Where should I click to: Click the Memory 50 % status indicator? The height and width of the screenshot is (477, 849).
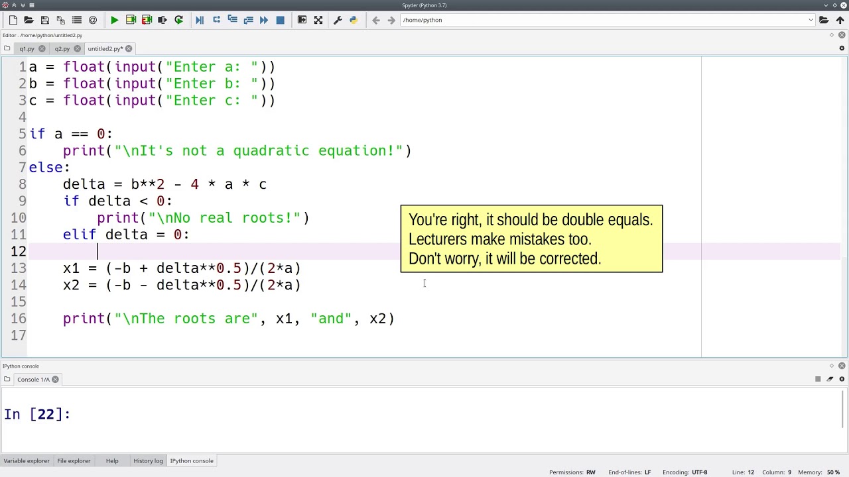819,472
